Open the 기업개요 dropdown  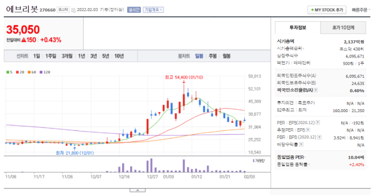153,10
